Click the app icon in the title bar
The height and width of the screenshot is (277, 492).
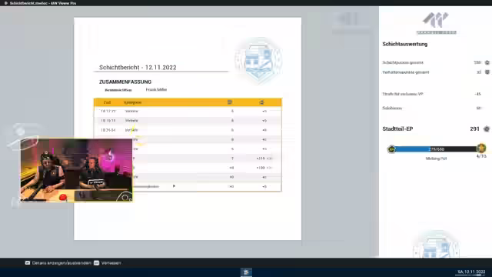point(5,3)
